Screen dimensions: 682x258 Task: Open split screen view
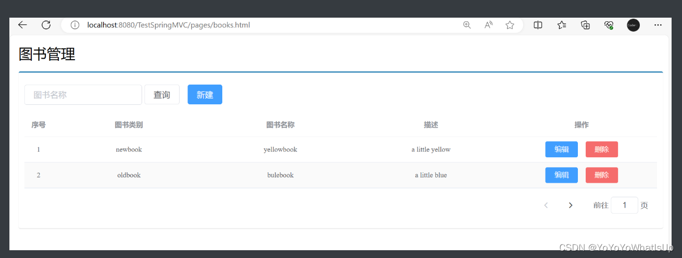[538, 25]
